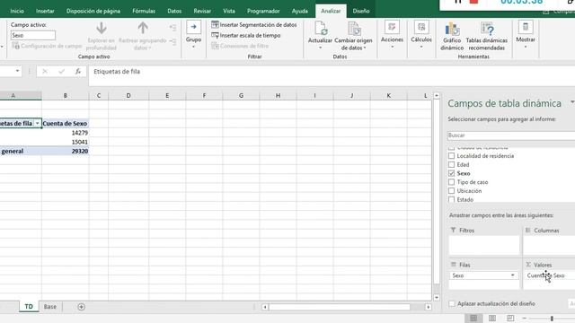Open the Fórmulas ribbon tab

[x=144, y=11]
